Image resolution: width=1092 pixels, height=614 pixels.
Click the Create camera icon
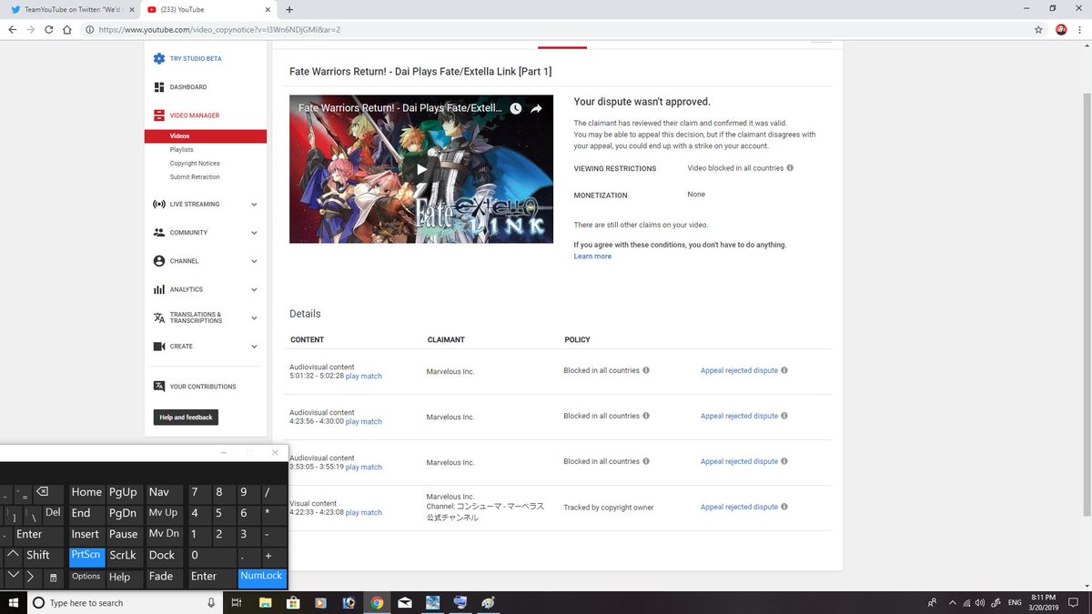pyautogui.click(x=159, y=347)
